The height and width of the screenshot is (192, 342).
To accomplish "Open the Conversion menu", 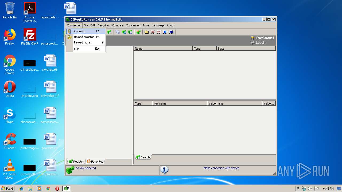I will tap(133, 25).
